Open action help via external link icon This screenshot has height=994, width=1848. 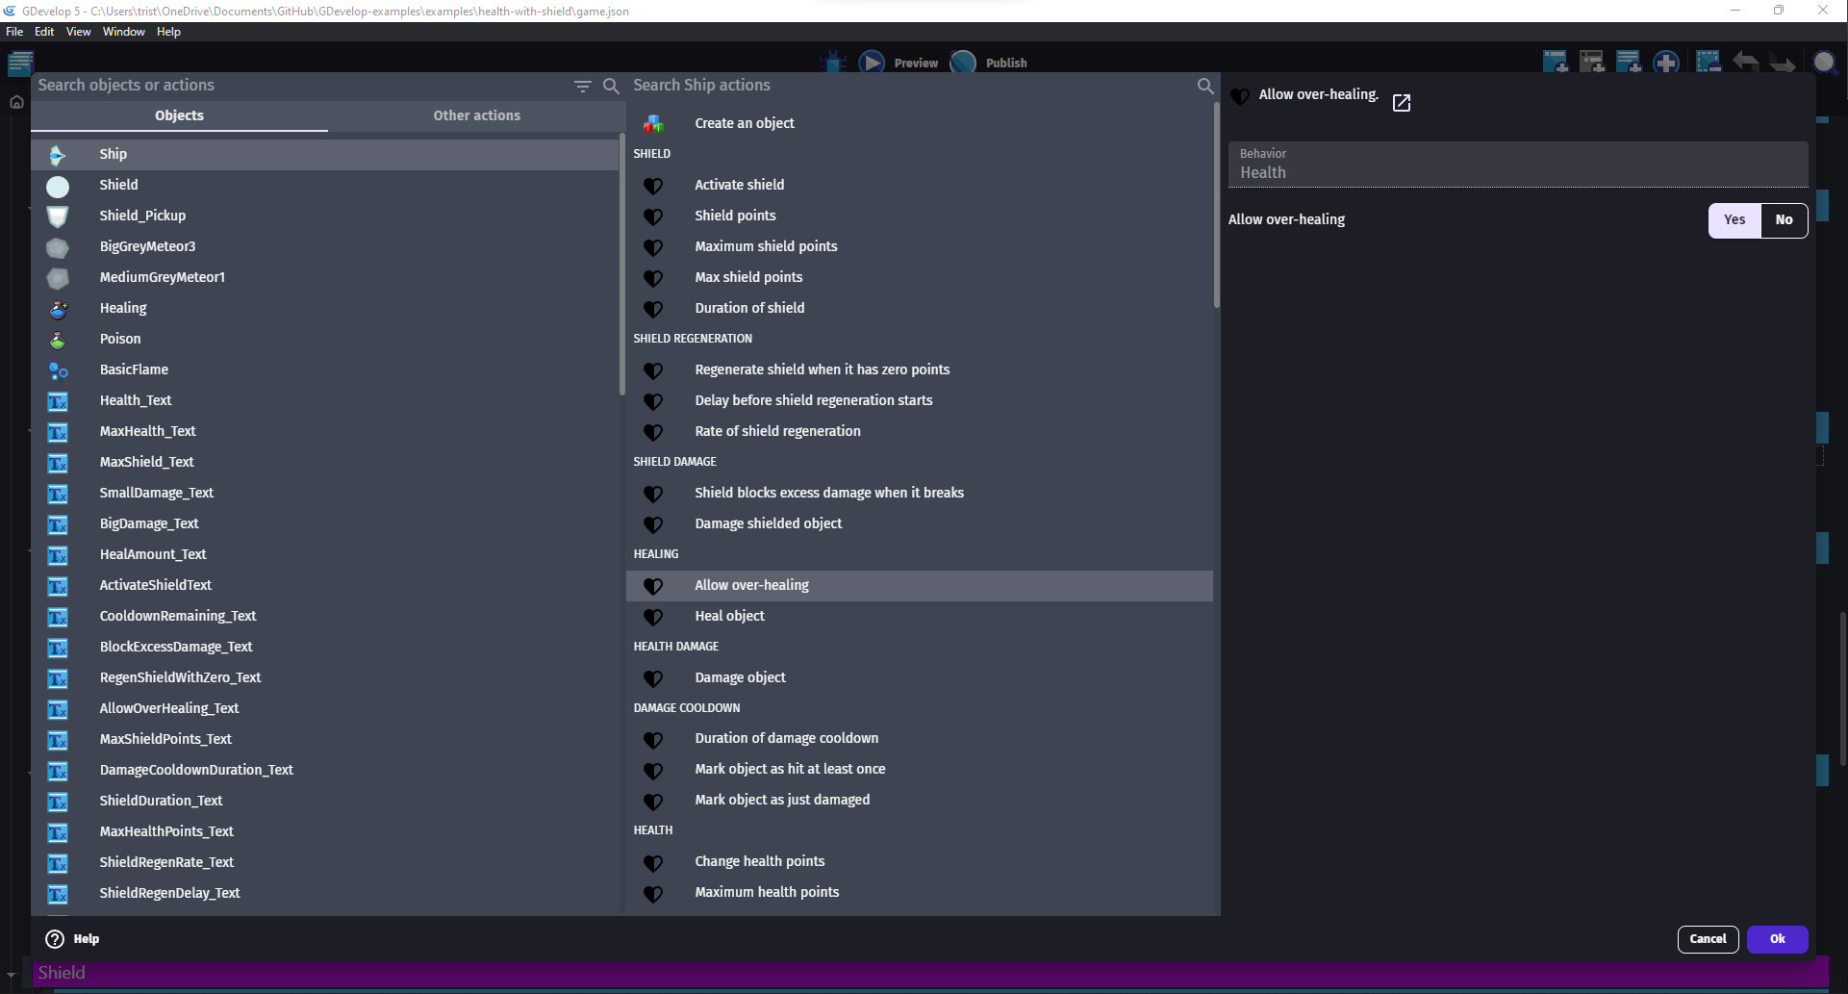tap(1402, 103)
